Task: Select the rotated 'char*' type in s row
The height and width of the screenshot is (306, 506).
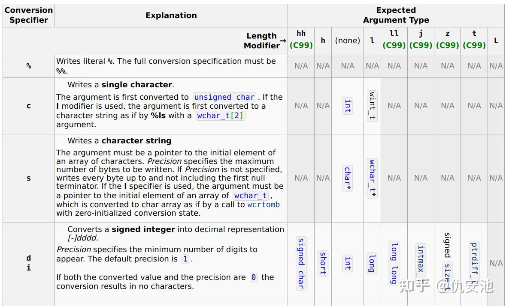Action: click(348, 178)
